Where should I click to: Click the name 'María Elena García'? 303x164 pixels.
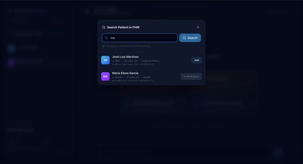click(125, 73)
